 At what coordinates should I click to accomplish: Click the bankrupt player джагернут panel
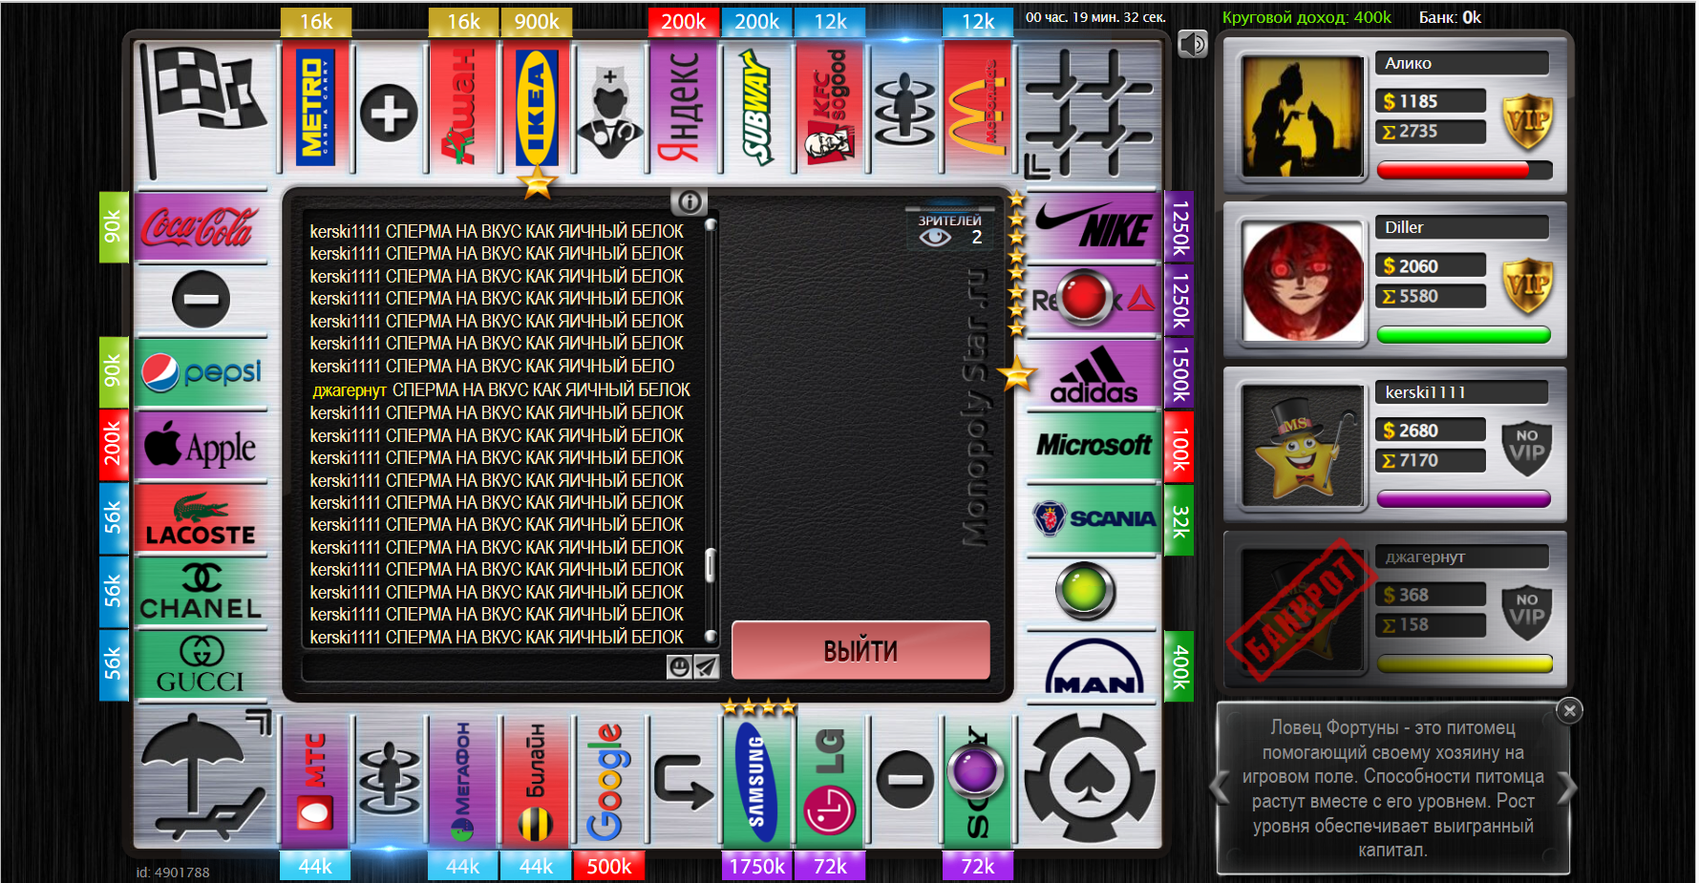pyautogui.click(x=1395, y=610)
